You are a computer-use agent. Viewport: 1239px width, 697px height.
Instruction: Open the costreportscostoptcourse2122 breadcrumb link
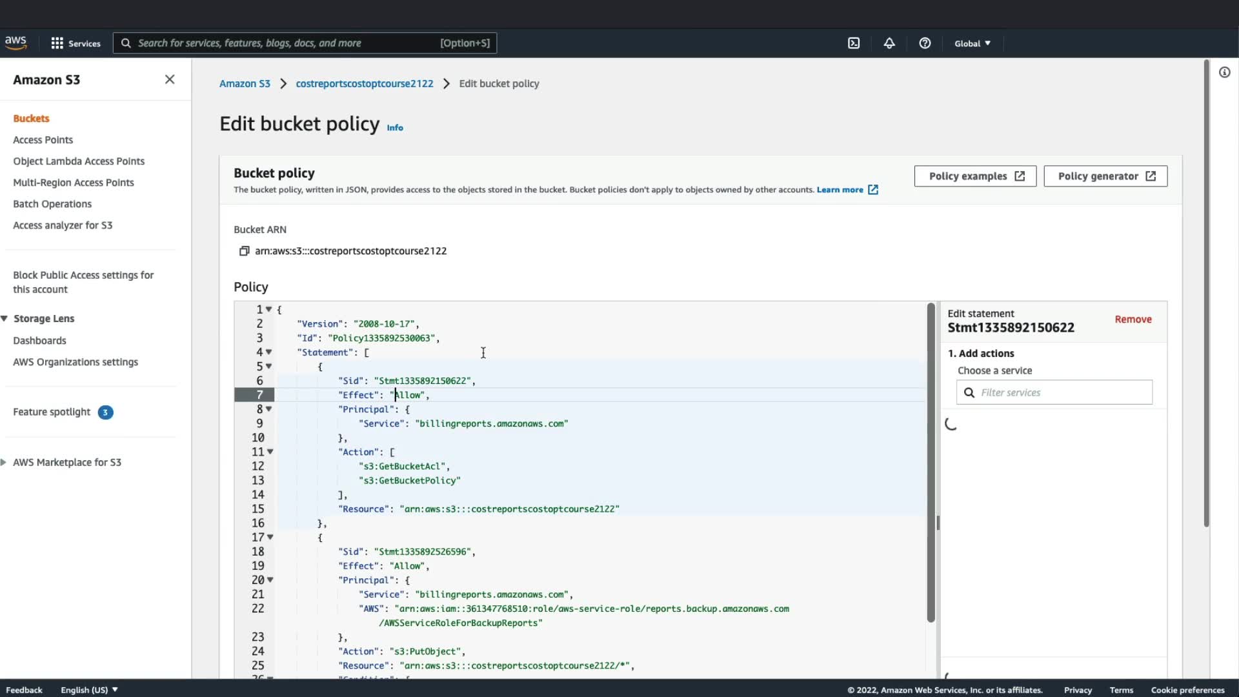pyautogui.click(x=364, y=84)
